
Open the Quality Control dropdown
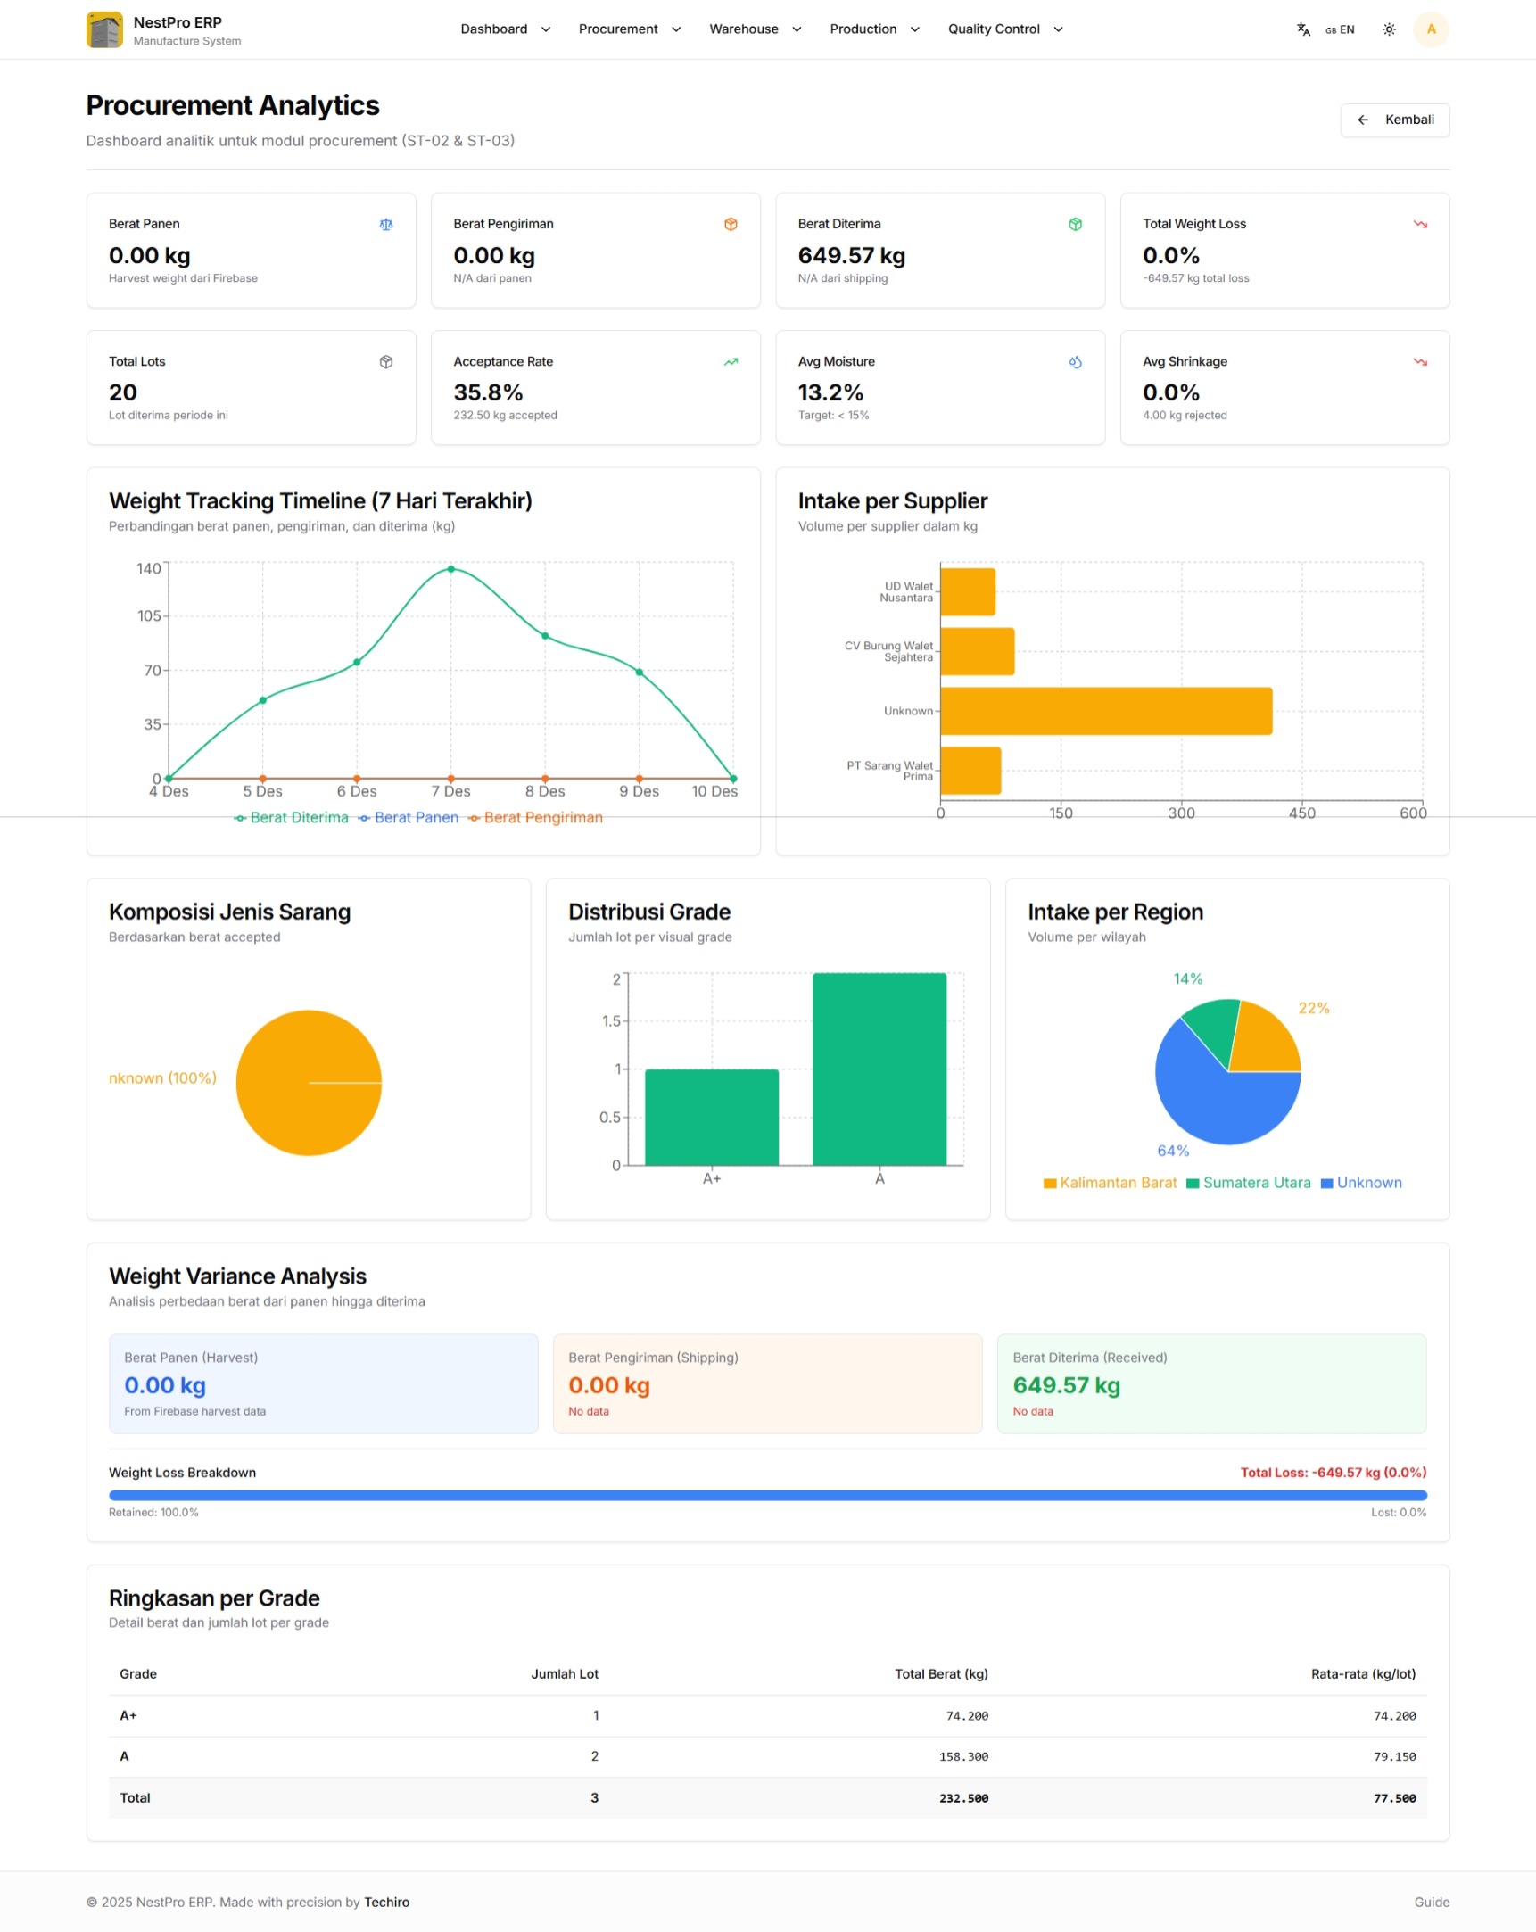pyautogui.click(x=1003, y=29)
